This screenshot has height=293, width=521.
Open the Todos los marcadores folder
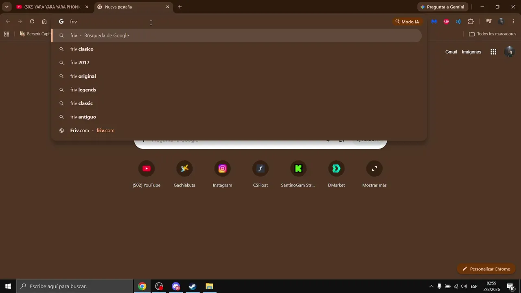[493, 34]
